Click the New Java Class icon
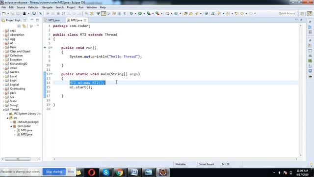The image size is (314, 177). 176,13
